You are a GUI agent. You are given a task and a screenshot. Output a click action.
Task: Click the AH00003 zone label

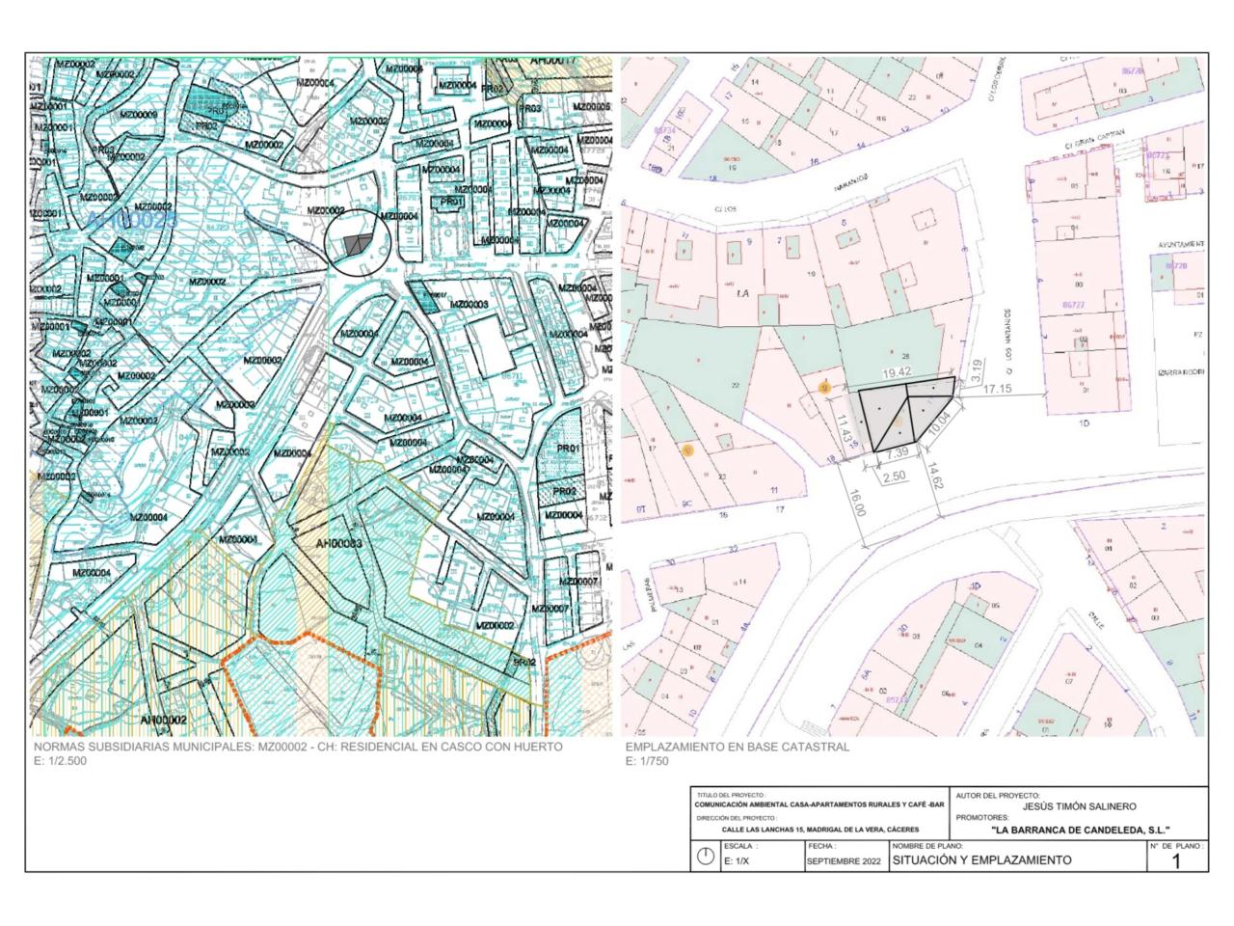(x=338, y=544)
